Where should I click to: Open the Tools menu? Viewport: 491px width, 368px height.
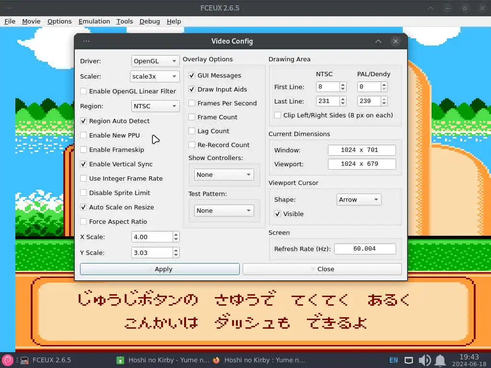pyautogui.click(x=125, y=21)
